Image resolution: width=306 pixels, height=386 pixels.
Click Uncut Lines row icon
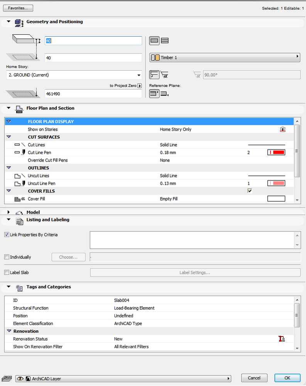(x=20, y=176)
